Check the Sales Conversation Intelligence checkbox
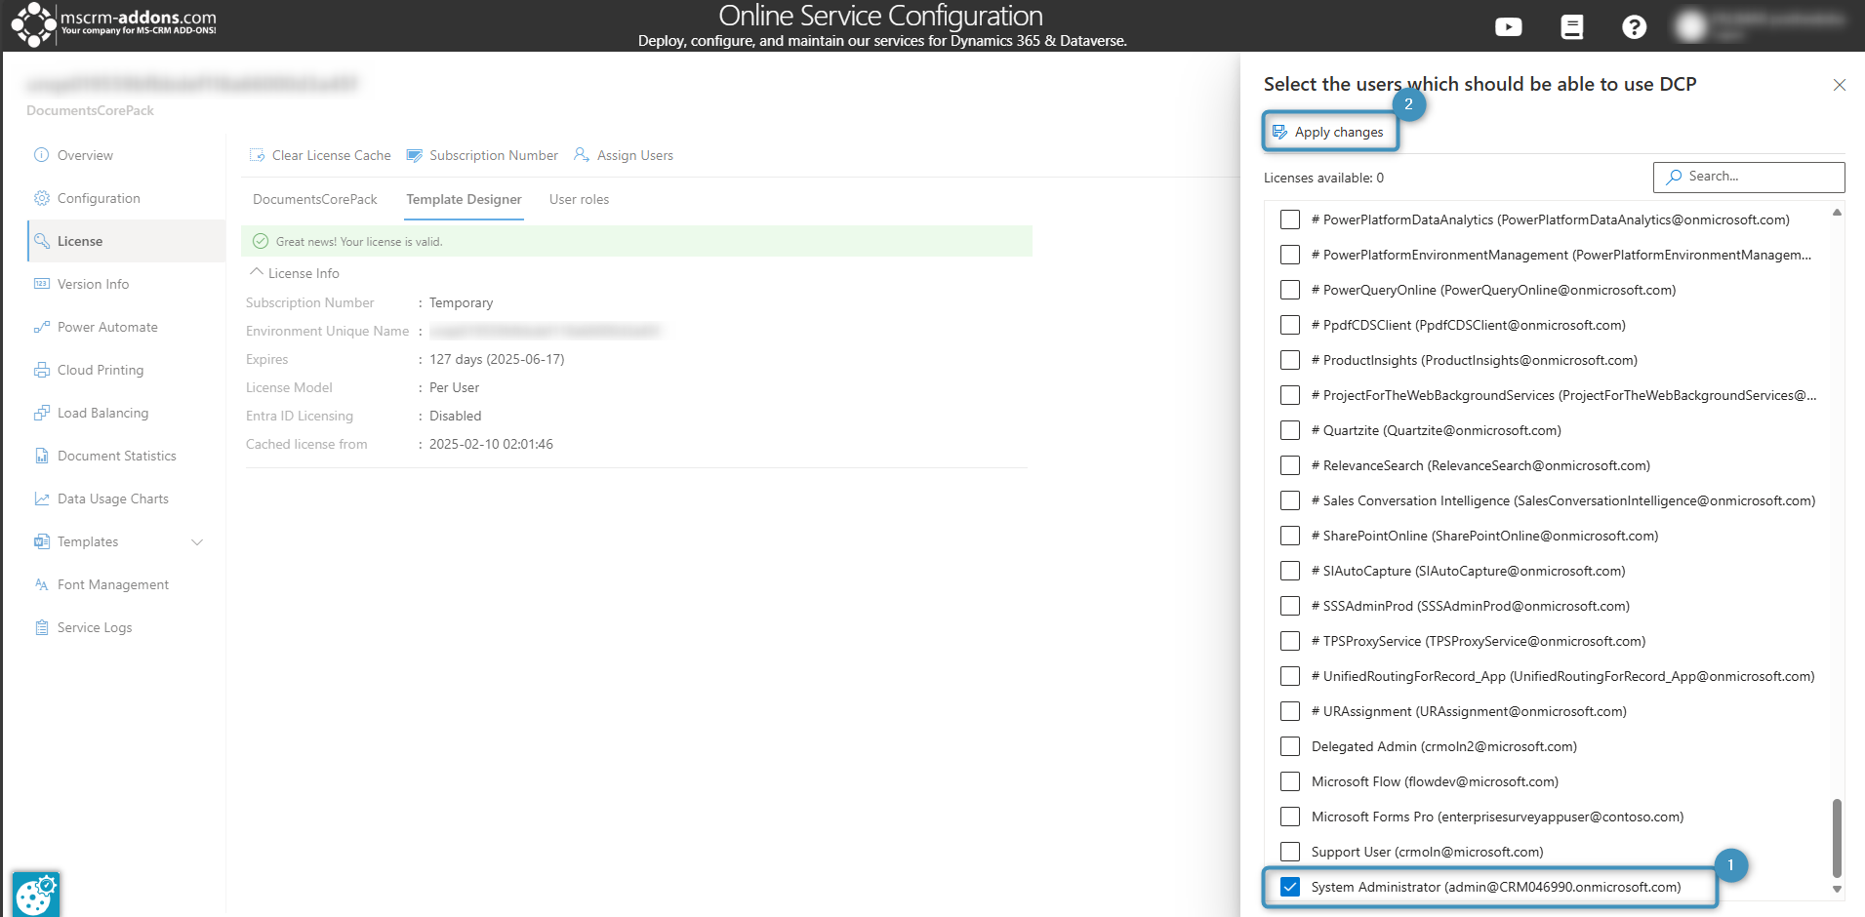This screenshot has width=1865, height=917. click(x=1289, y=500)
